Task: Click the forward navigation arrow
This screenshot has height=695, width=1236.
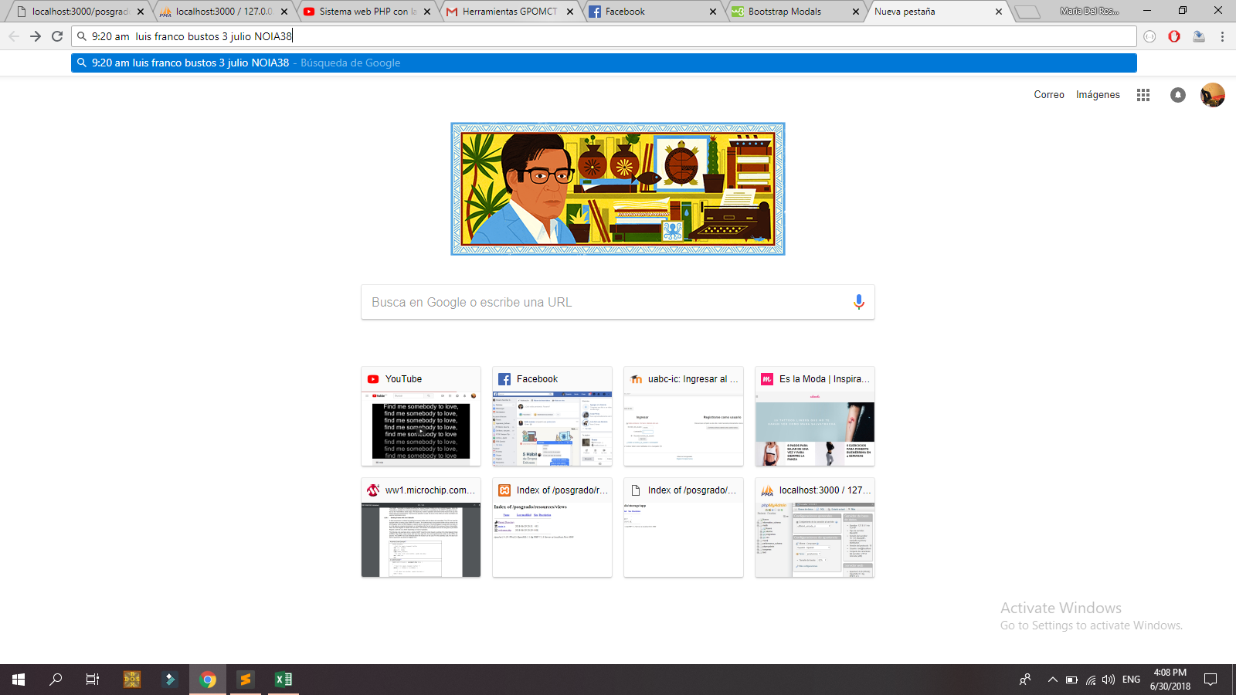Action: coord(36,36)
